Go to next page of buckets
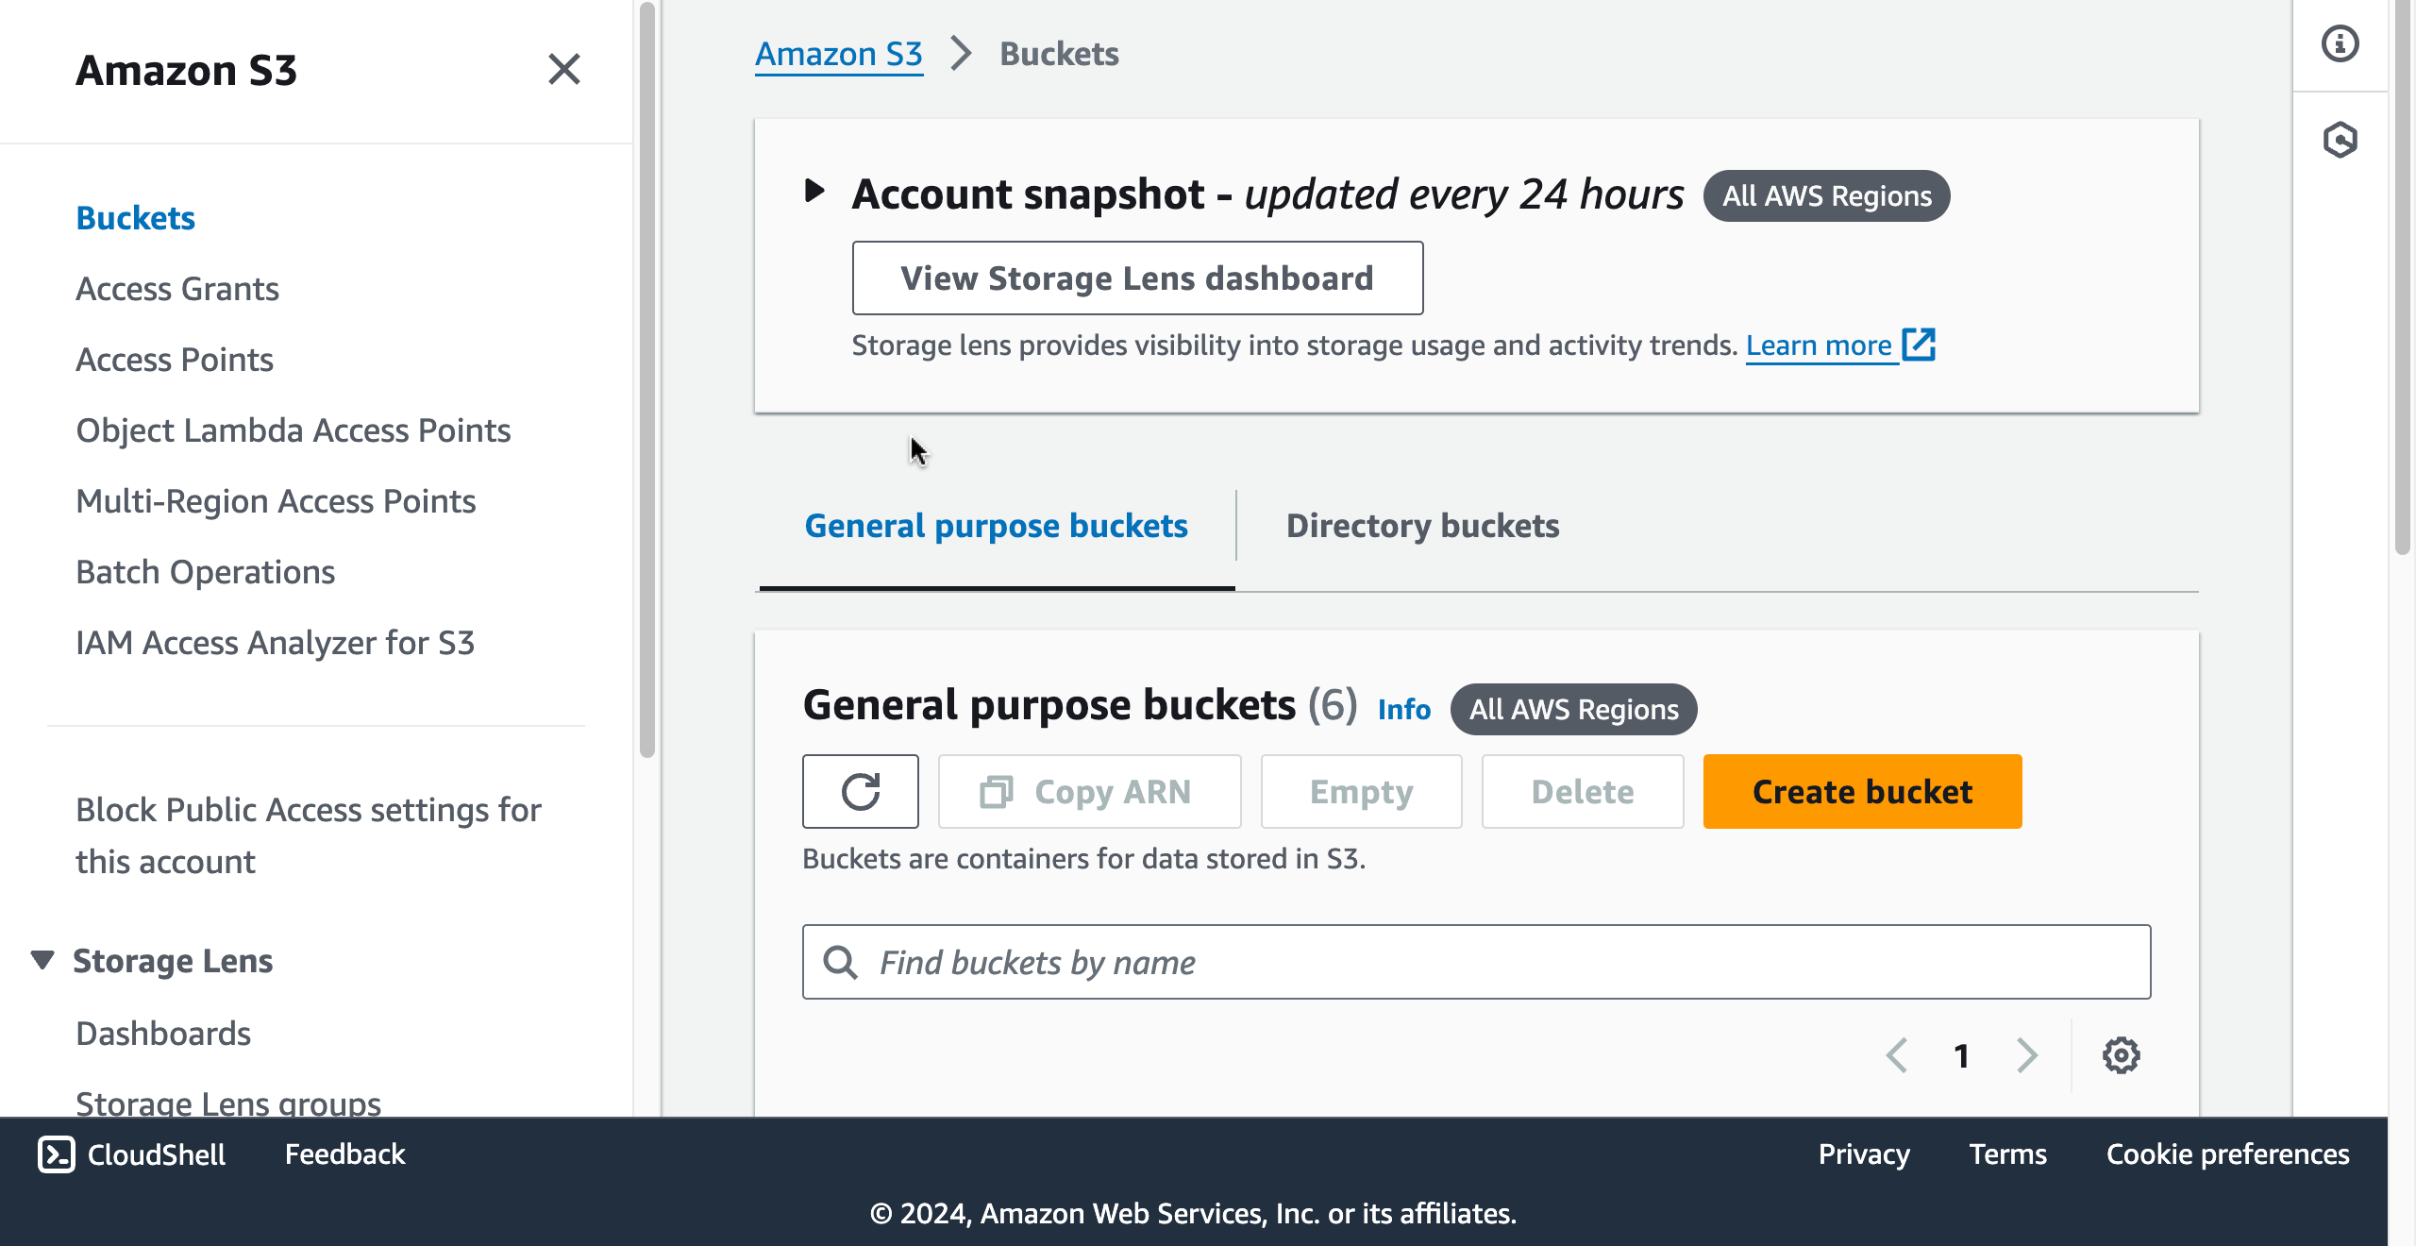This screenshot has height=1246, width=2416. click(x=2026, y=1054)
